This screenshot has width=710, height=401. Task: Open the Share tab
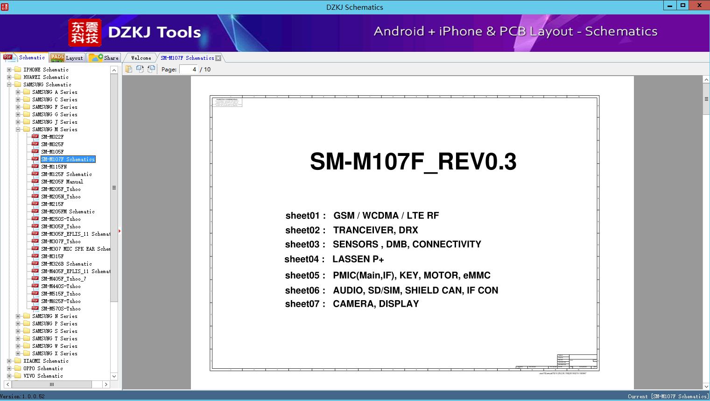[104, 58]
